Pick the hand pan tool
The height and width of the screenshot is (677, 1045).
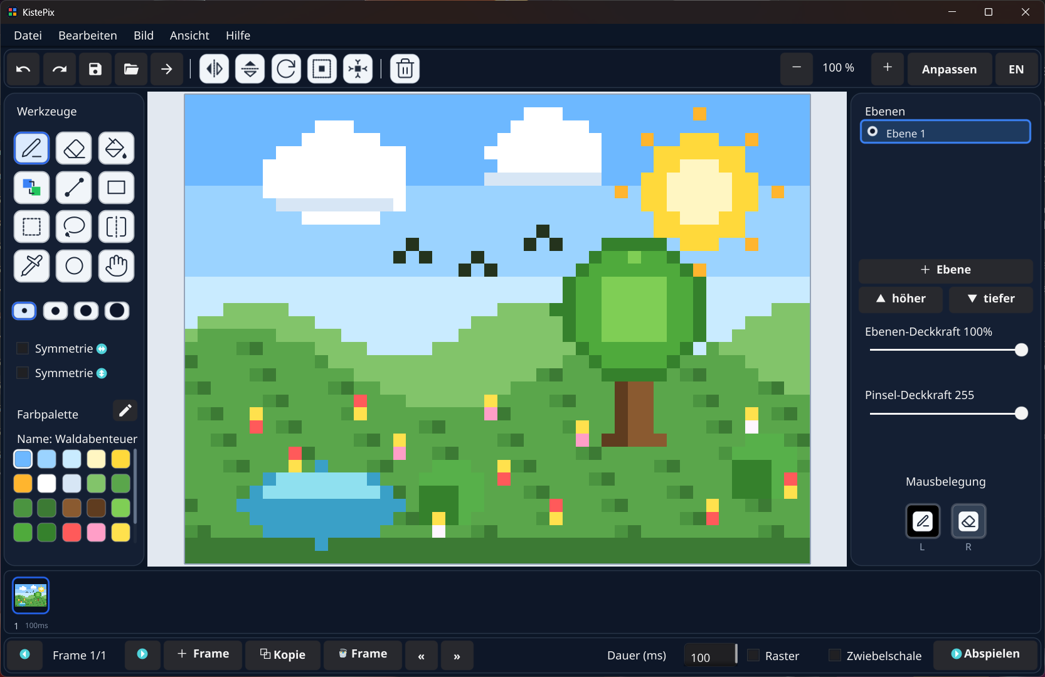point(116,266)
